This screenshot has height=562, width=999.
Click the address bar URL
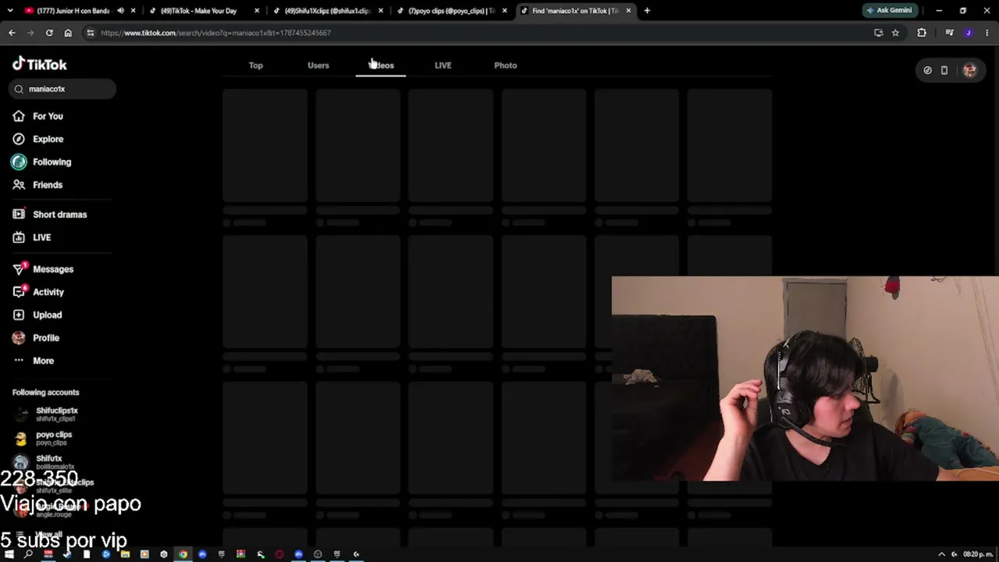point(215,33)
